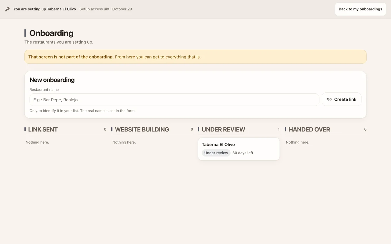The height and width of the screenshot is (244, 391).
Task: Click "The restaurants you are setting up." subtitle
Action: 59,42
